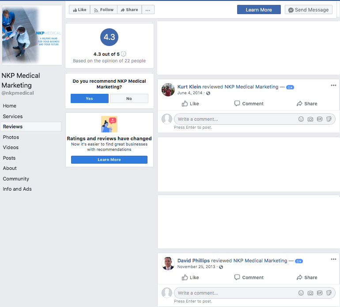The height and width of the screenshot is (307, 340).
Task: Follow the NKP Medical Marketing page
Action: (104, 10)
